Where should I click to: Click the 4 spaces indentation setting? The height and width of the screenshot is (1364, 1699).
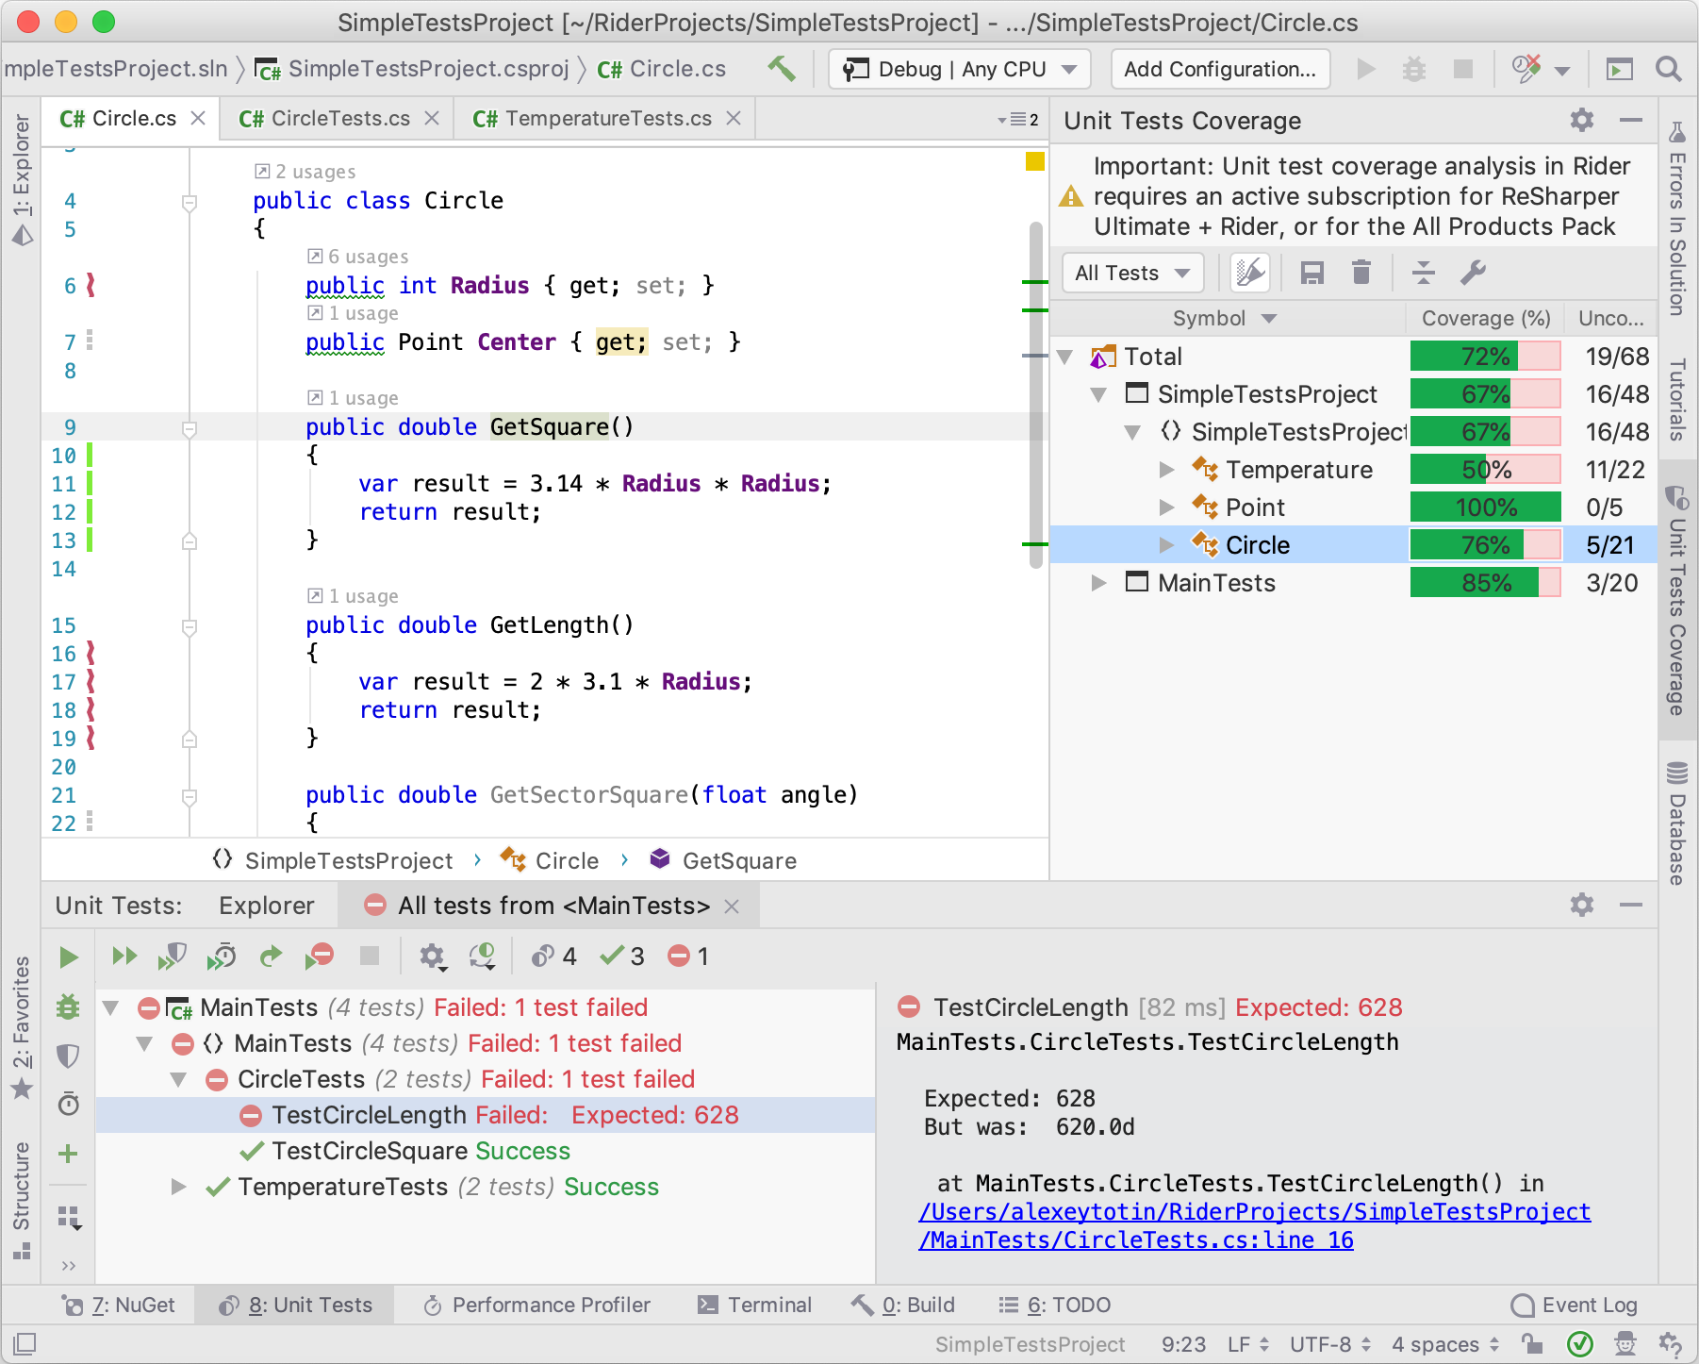(x=1444, y=1343)
